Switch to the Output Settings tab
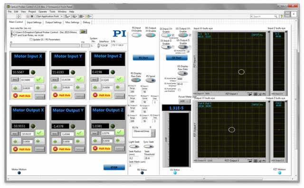This screenshot has width=304, height=188. click(x=53, y=22)
